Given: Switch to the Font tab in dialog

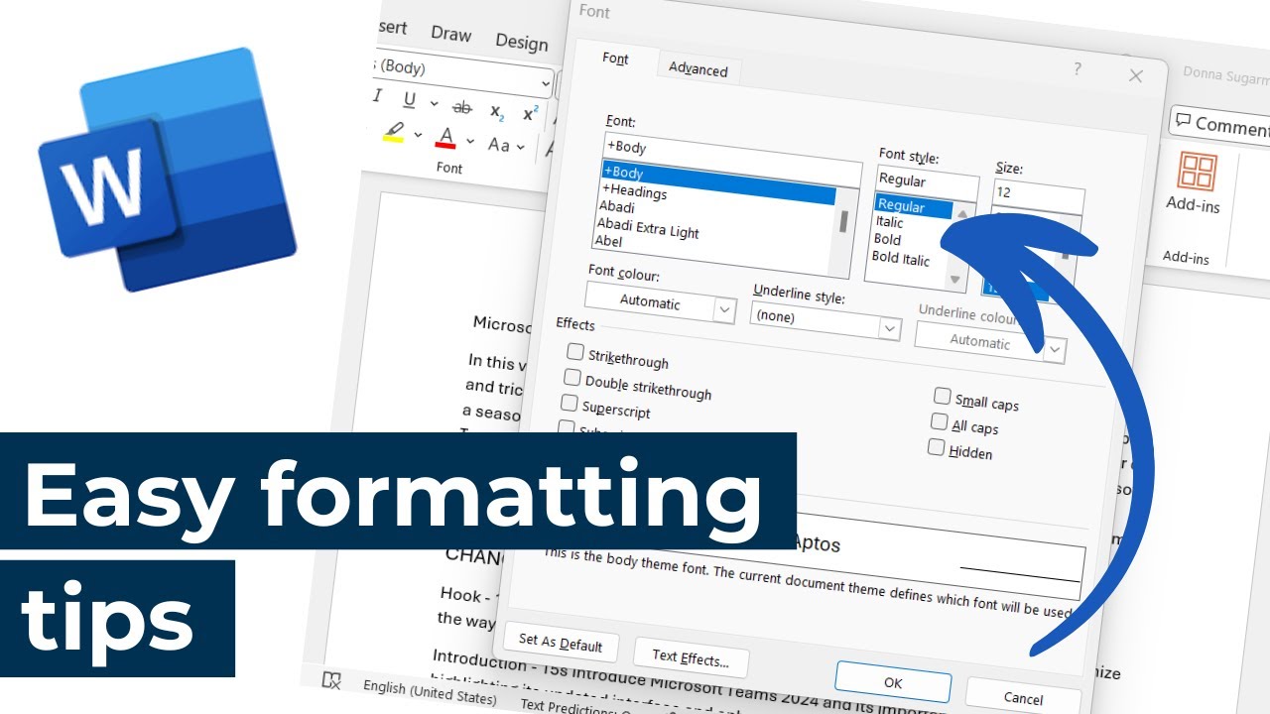Looking at the screenshot, I should 616,59.
